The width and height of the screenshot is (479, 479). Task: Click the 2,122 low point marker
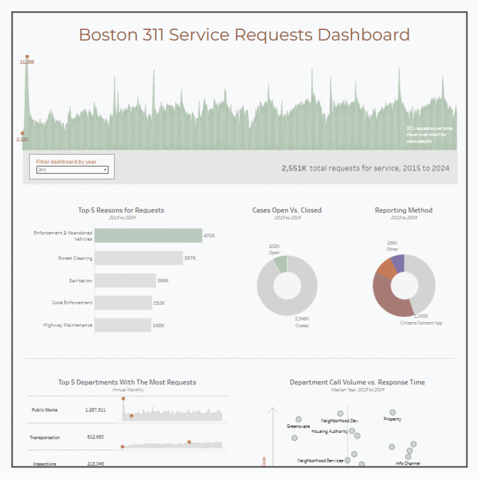point(22,134)
